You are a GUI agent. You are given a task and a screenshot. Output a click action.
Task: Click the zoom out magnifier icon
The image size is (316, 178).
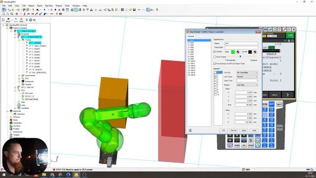(8, 14)
